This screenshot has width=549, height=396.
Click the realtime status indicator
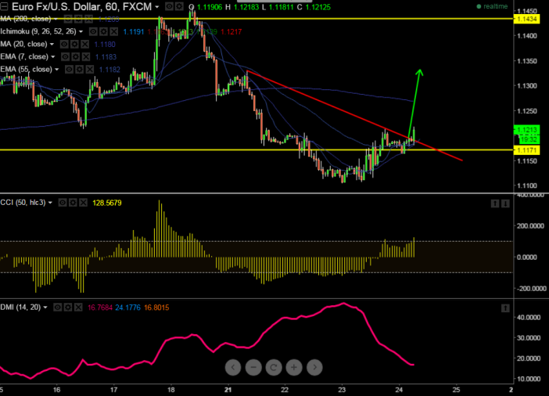[492, 6]
